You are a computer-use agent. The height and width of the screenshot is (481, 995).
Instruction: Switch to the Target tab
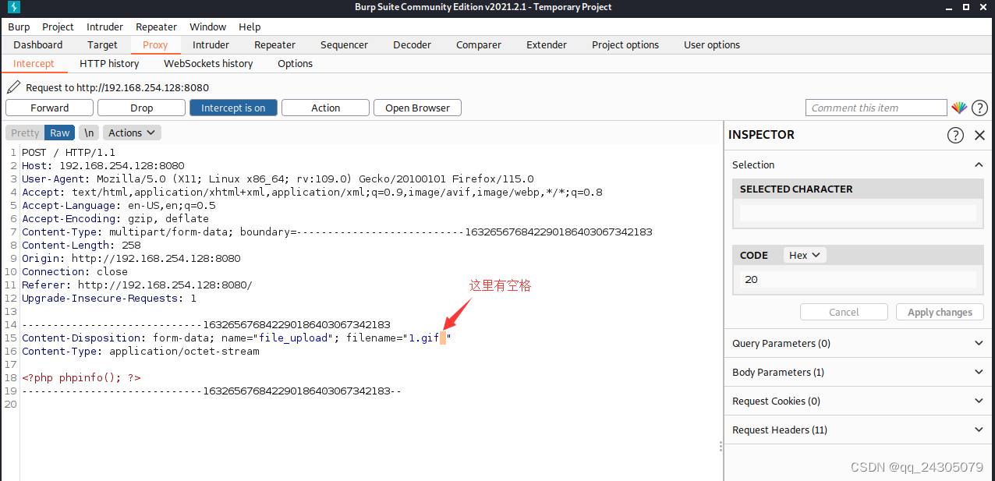102,44
